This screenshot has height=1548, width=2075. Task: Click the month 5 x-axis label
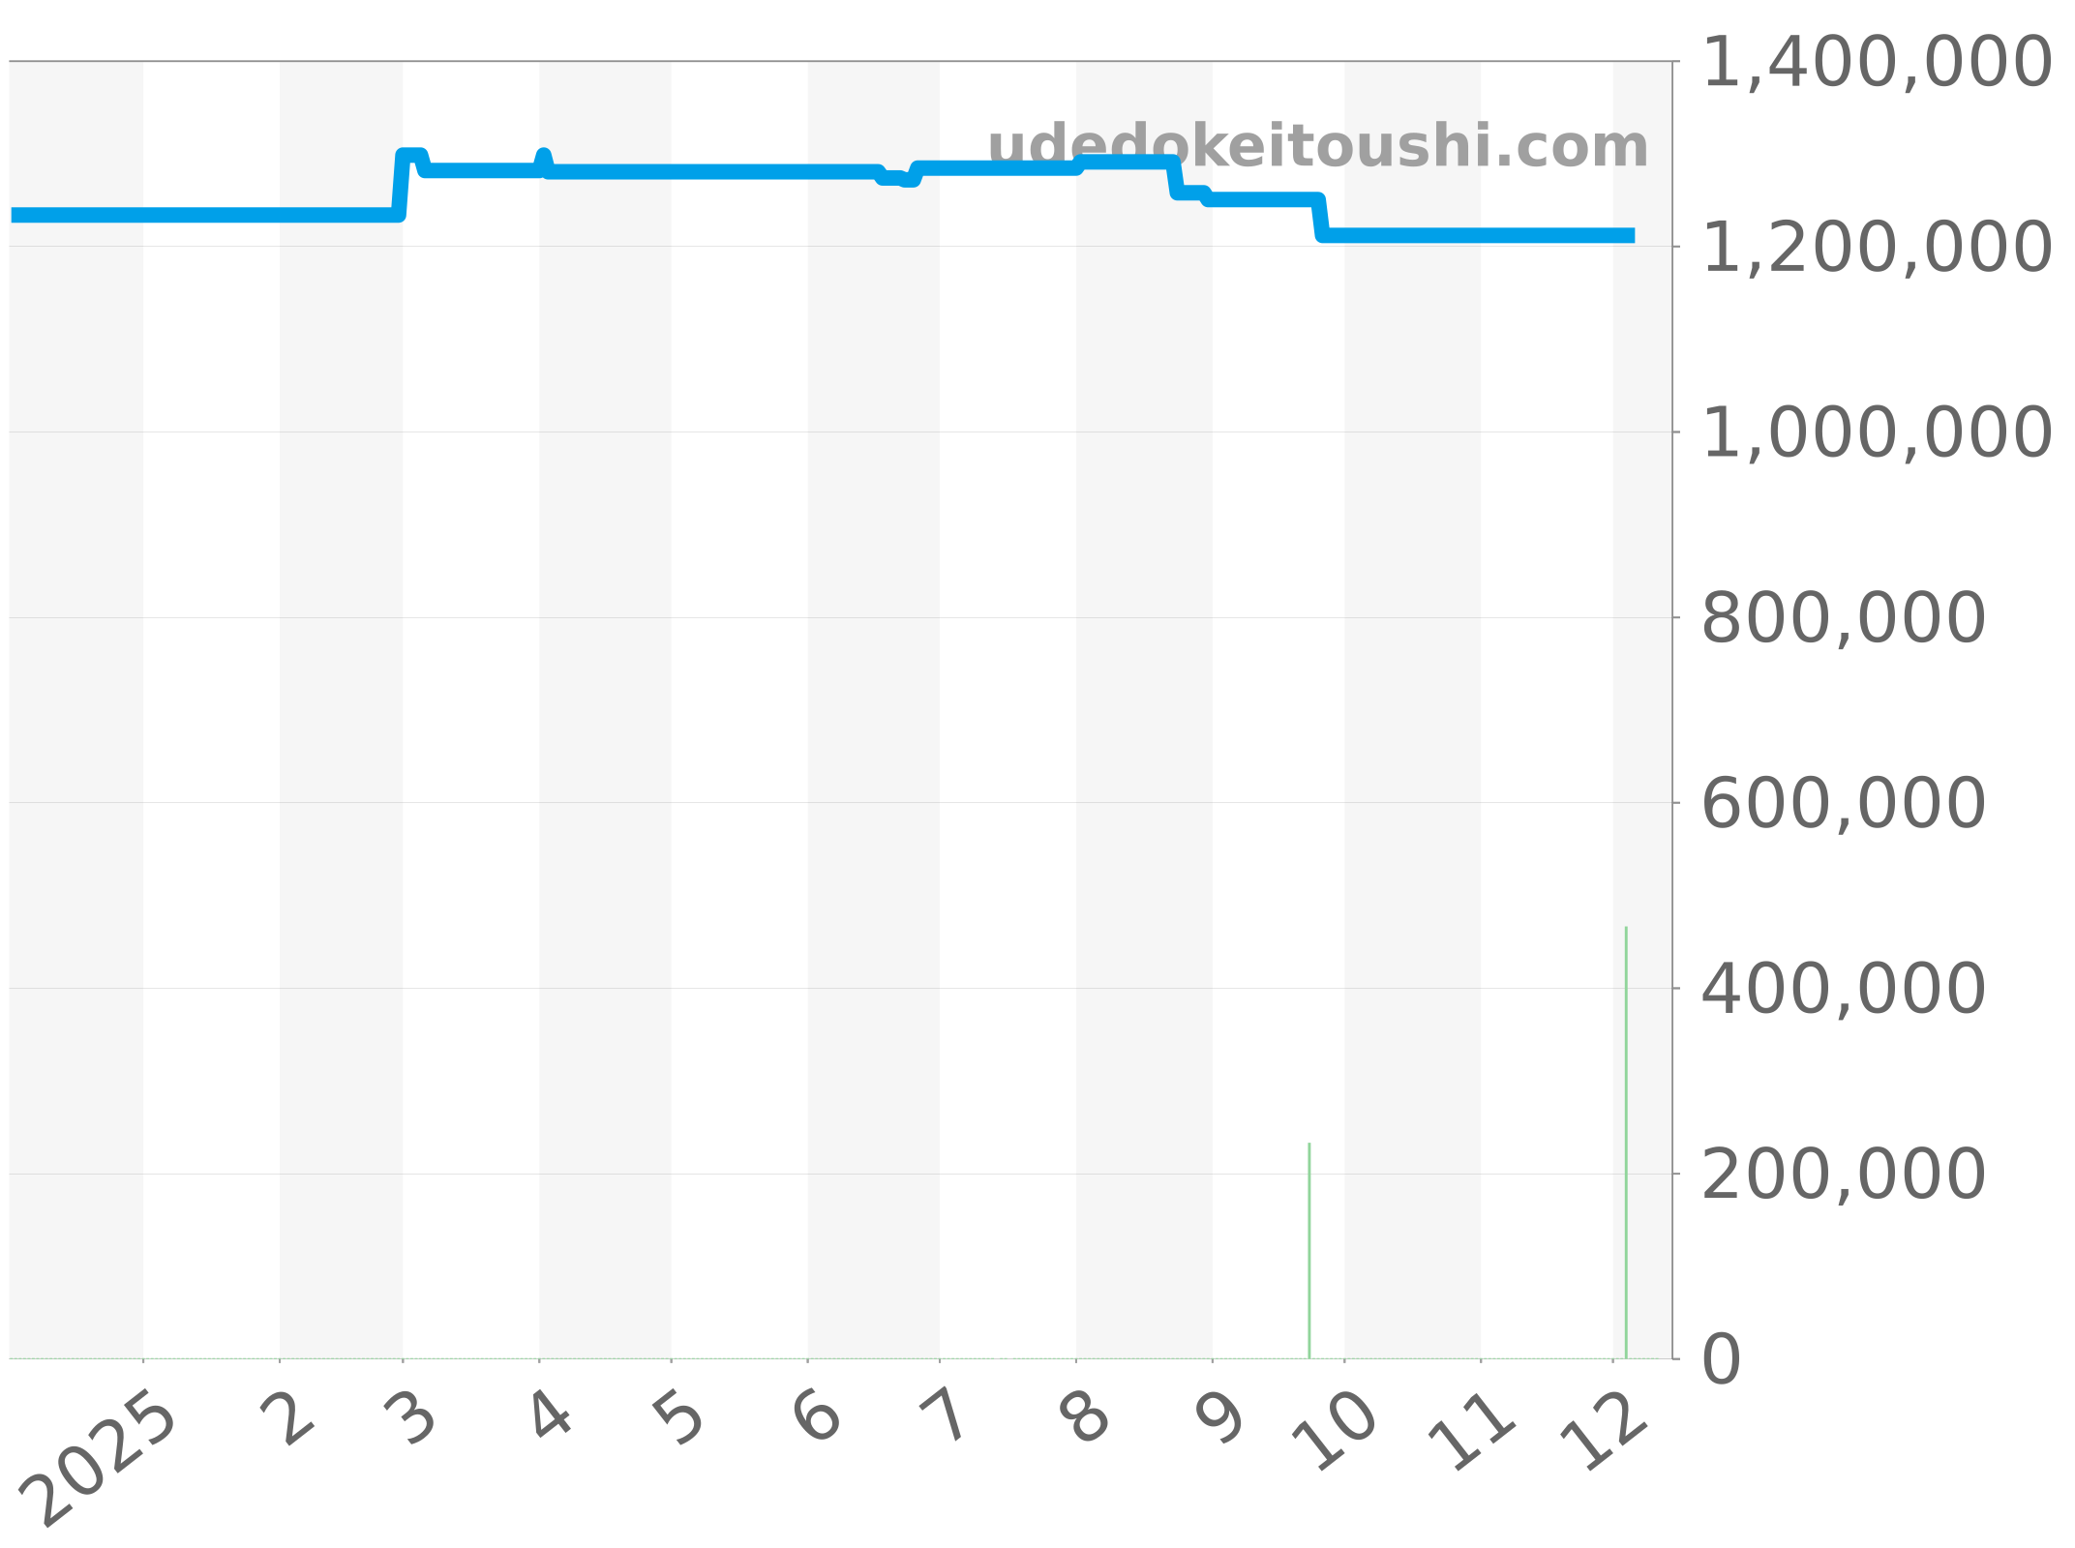point(680,1420)
